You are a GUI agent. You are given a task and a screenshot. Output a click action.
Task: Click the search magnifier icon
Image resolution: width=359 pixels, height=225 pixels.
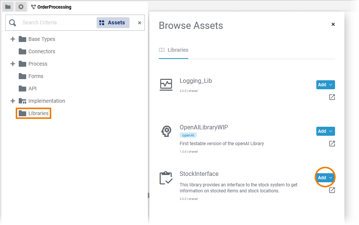13,23
